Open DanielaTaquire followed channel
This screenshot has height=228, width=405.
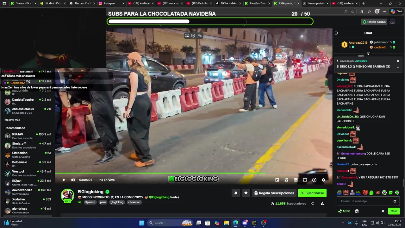(x=28, y=102)
